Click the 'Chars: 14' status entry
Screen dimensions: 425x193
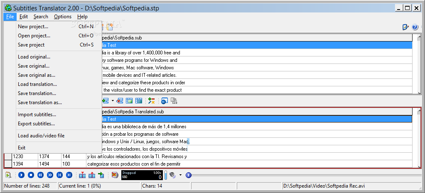click(166, 186)
